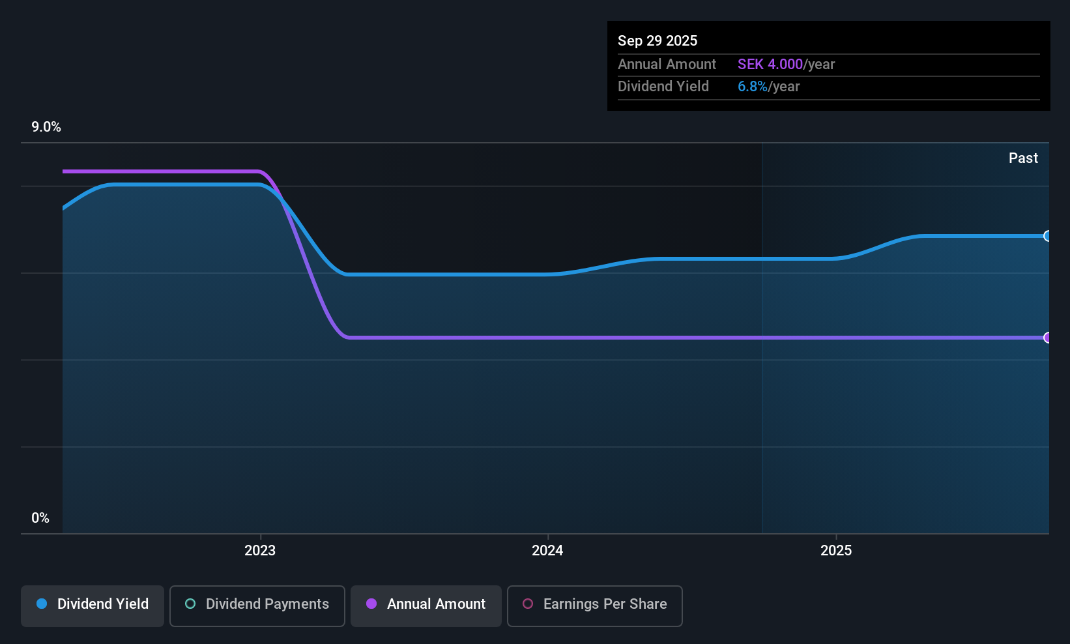Click the 9.0% y-axis label
Screen dimensions: 1070x644
(46, 127)
